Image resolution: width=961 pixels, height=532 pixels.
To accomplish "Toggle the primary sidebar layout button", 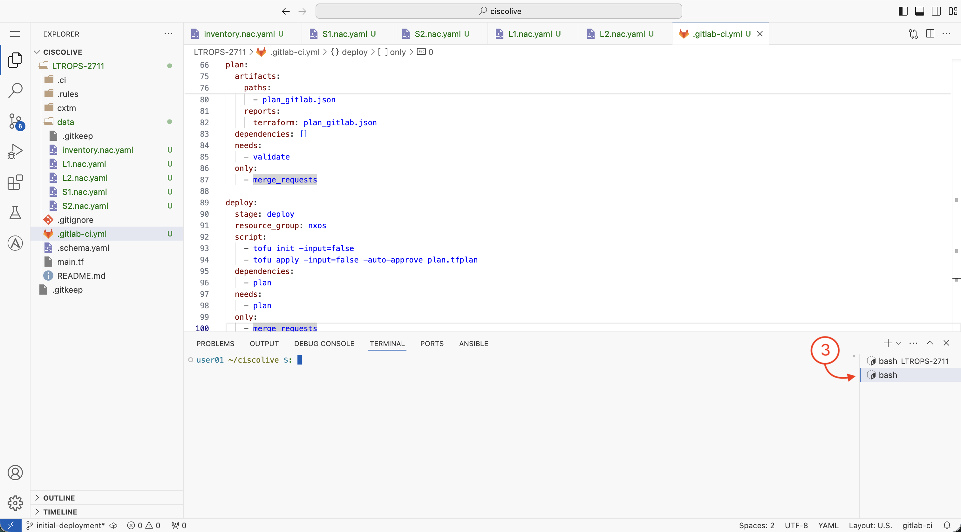I will tap(903, 11).
